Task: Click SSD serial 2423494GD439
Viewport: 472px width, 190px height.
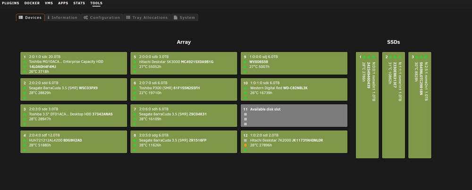Action: coord(369,75)
